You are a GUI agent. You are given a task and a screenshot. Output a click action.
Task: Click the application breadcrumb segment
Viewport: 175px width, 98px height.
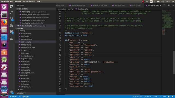(x=62, y=9)
